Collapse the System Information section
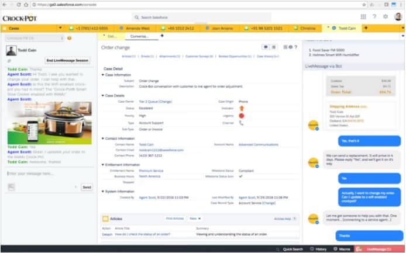Viewport: 406px width, 253px height. pos(103,192)
